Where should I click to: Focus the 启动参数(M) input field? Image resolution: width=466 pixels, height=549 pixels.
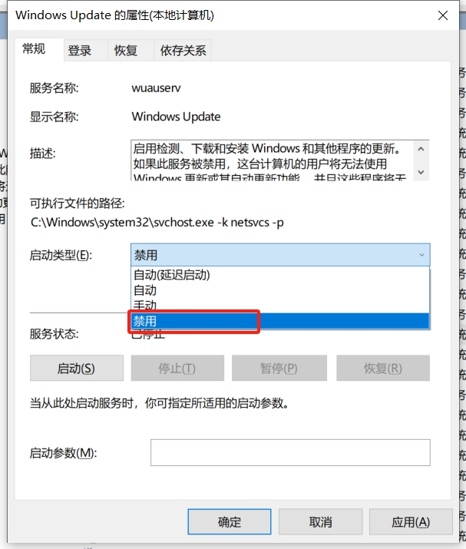[290, 452]
